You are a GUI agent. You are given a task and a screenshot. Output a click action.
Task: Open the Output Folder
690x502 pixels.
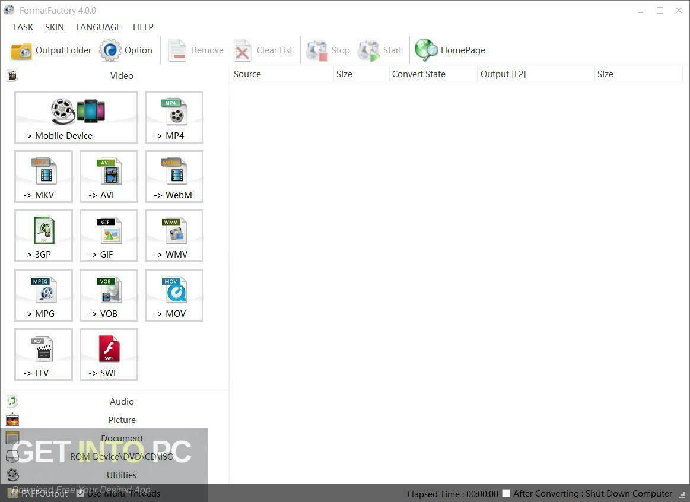click(x=51, y=50)
